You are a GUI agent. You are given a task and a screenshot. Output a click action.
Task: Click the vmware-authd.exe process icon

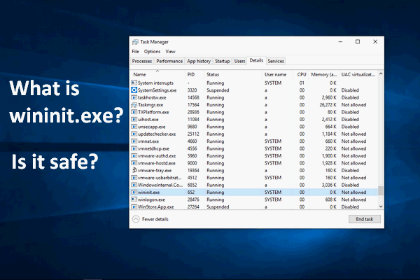pyautogui.click(x=134, y=155)
